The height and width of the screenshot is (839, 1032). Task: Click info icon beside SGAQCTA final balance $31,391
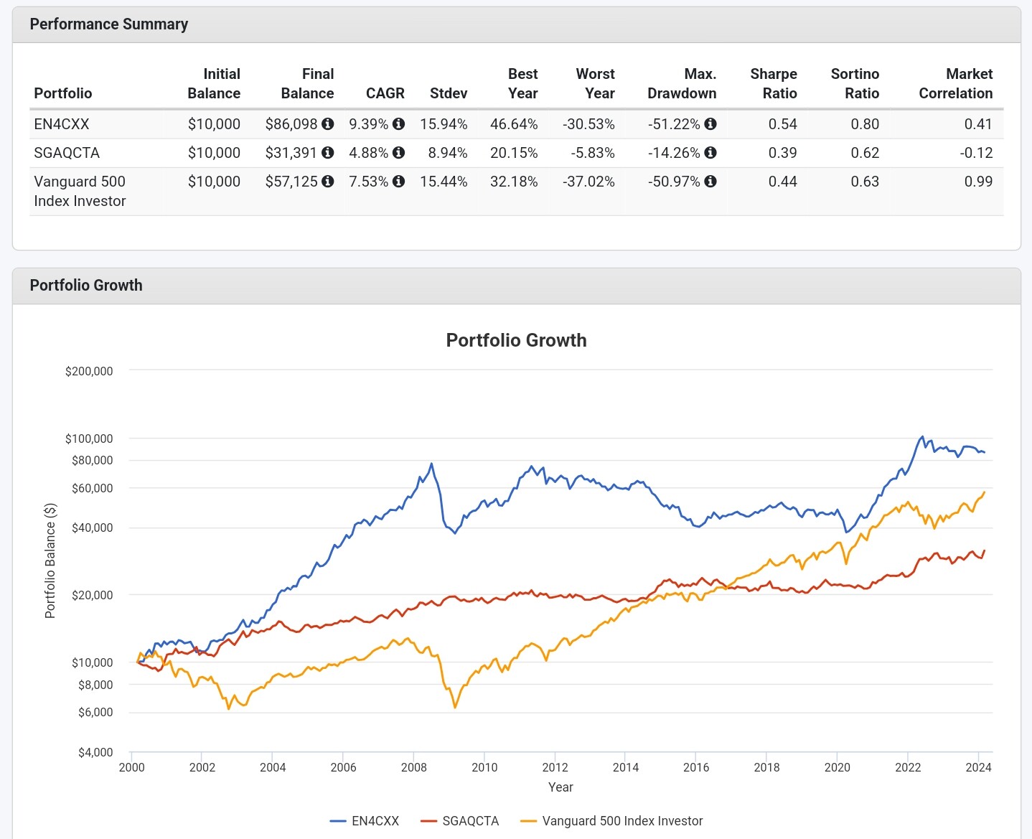pos(327,153)
